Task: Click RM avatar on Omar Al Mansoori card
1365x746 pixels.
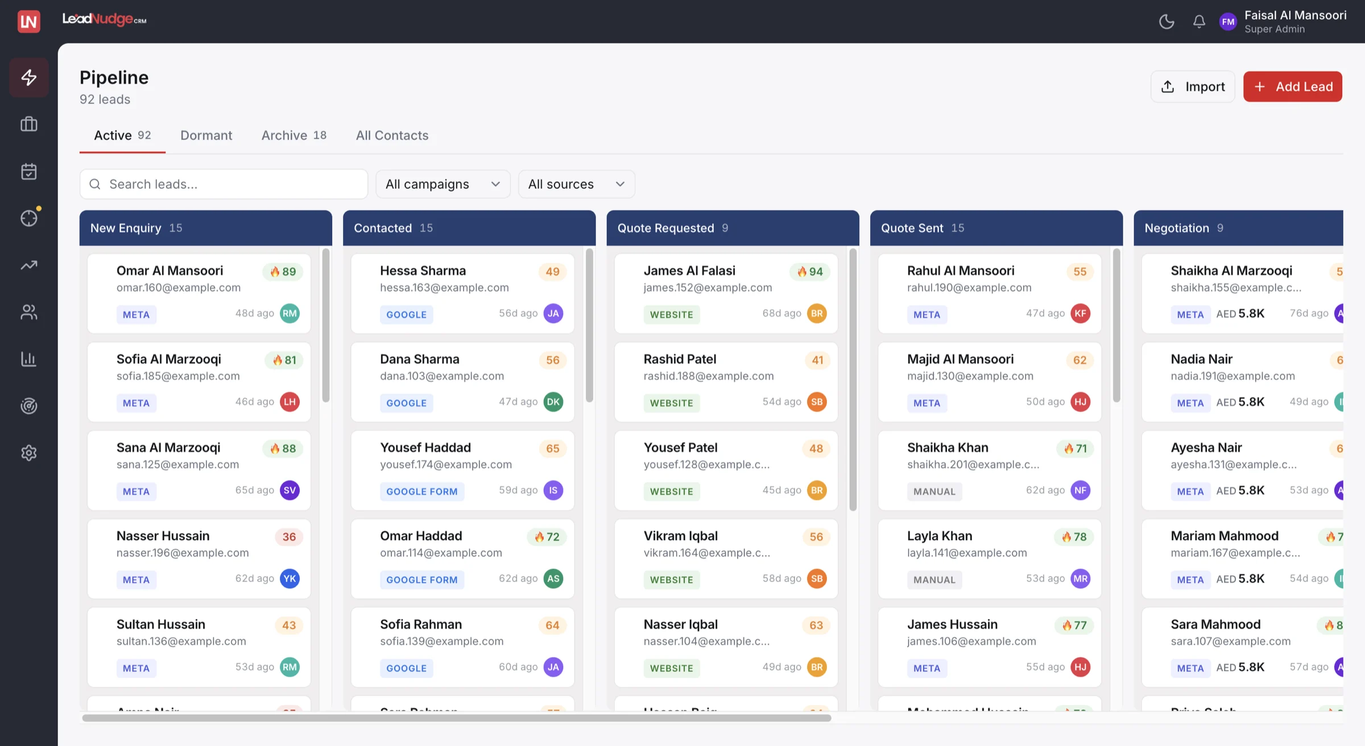Action: tap(289, 313)
